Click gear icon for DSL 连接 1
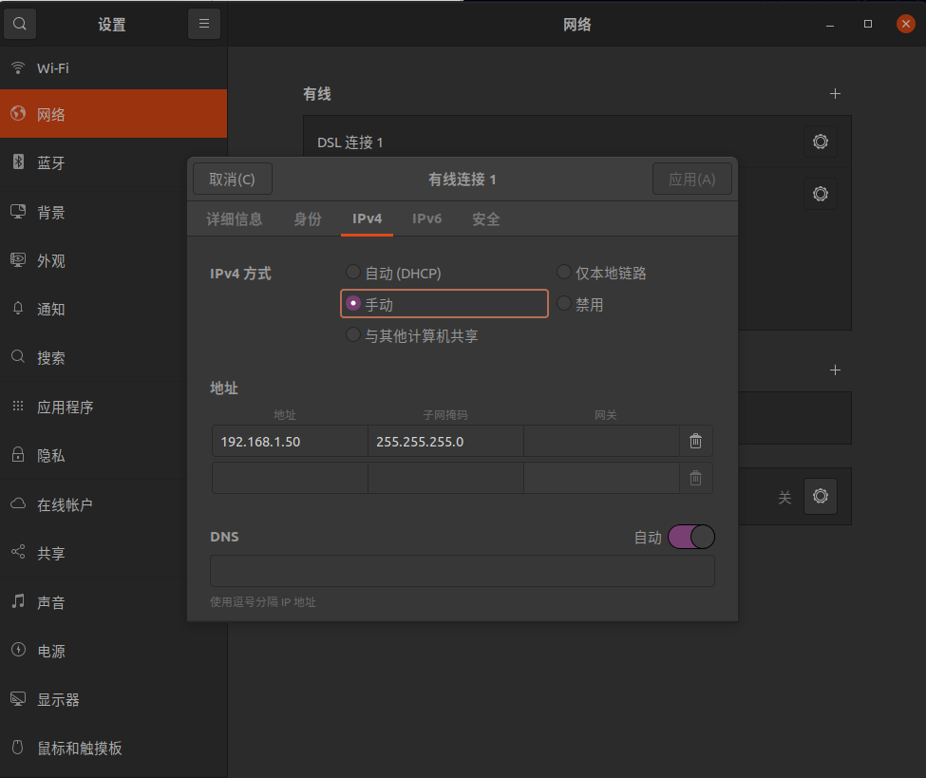 [821, 142]
